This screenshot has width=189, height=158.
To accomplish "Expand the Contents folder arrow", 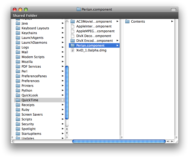I will (172, 22).
